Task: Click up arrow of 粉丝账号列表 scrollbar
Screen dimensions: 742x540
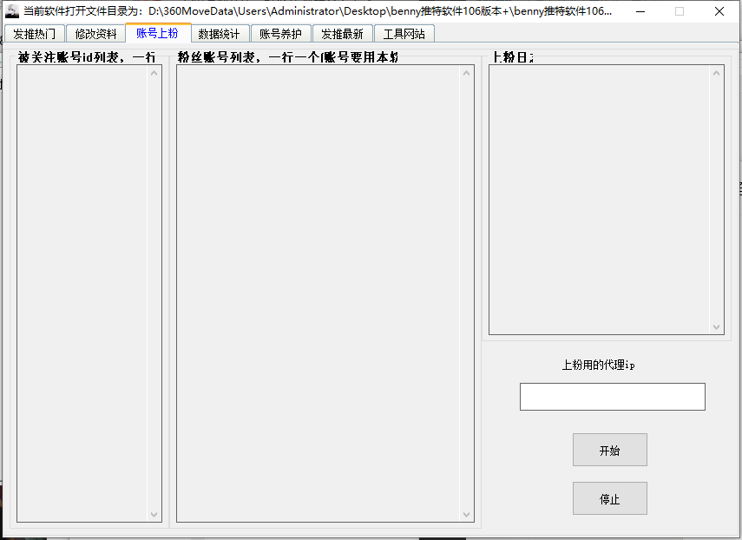Action: [467, 73]
